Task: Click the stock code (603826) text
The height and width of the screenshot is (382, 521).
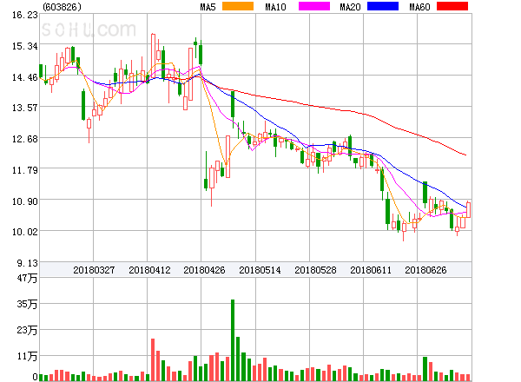Action: (62, 7)
